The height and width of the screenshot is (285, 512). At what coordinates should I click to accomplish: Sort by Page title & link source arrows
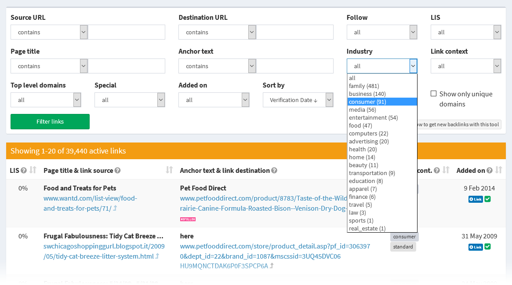(x=169, y=170)
